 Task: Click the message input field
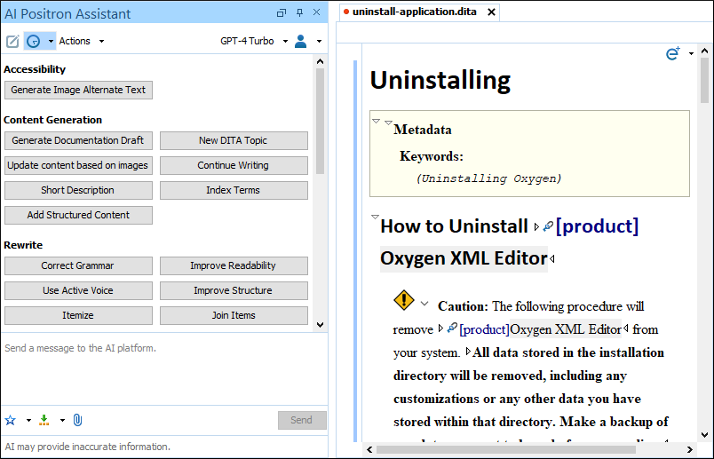pos(164,368)
